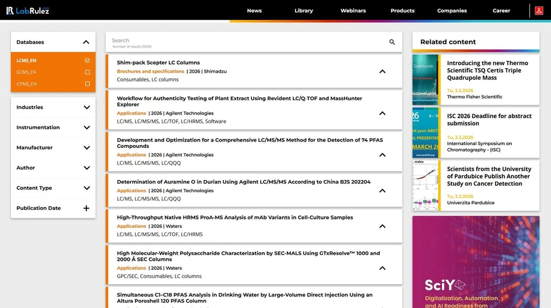
Task: Go to the Library menu
Action: tap(304, 10)
